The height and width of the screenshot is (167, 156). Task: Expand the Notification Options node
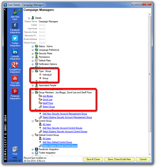pos(33,64)
